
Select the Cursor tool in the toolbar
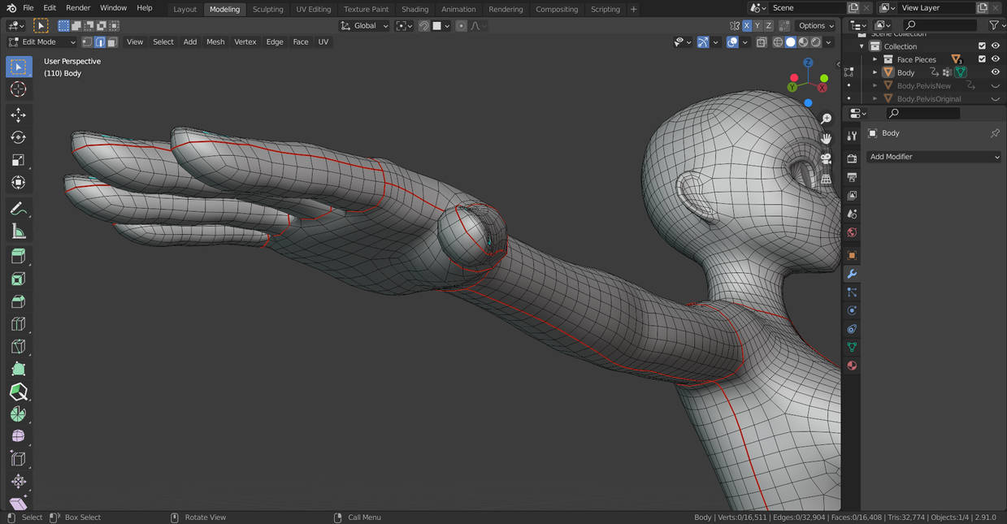(x=19, y=89)
